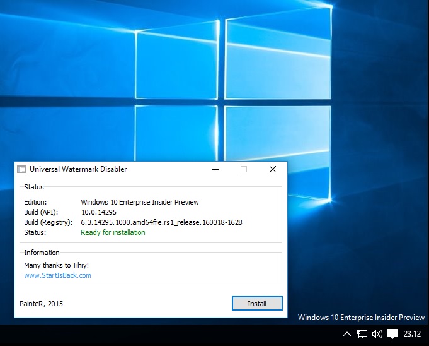Screen dimensions: 429x346
Task: Open the www.StartIsBack.com link
Action: (x=57, y=275)
